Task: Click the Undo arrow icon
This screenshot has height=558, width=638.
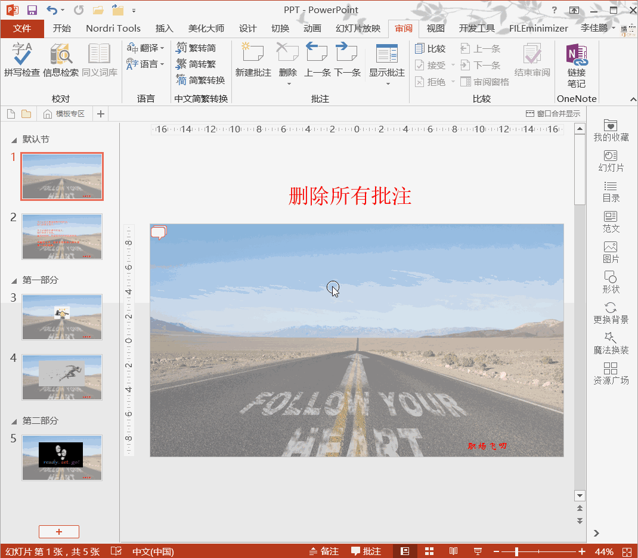Action: [x=51, y=10]
